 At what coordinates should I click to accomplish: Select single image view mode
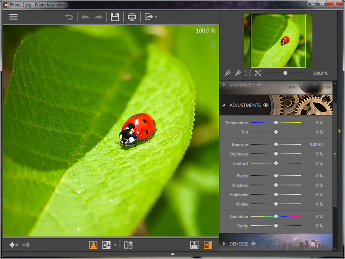tap(93, 245)
